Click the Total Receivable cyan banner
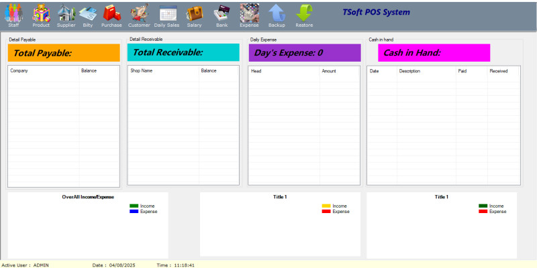Image resolution: width=537 pixels, height=268 pixels. click(183, 52)
